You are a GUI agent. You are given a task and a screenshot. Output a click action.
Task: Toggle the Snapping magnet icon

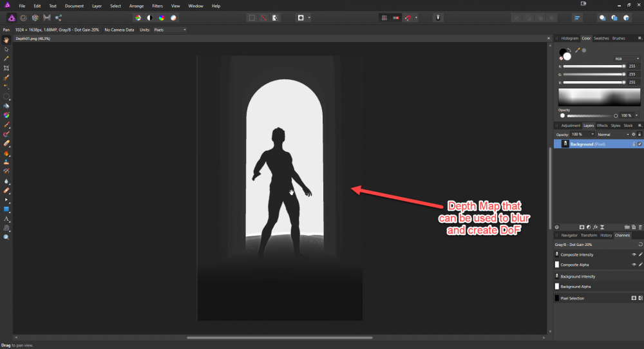(408, 17)
